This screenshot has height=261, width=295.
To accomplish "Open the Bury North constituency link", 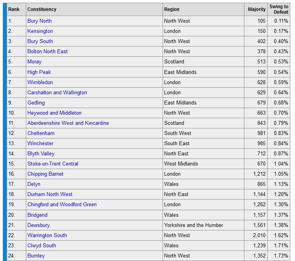I will (40, 21).
